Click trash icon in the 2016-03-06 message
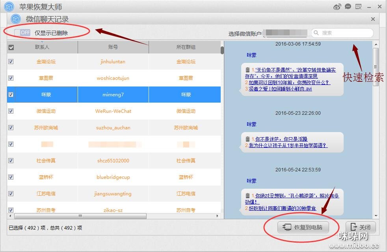The height and width of the screenshot is (252, 387). [x=247, y=70]
